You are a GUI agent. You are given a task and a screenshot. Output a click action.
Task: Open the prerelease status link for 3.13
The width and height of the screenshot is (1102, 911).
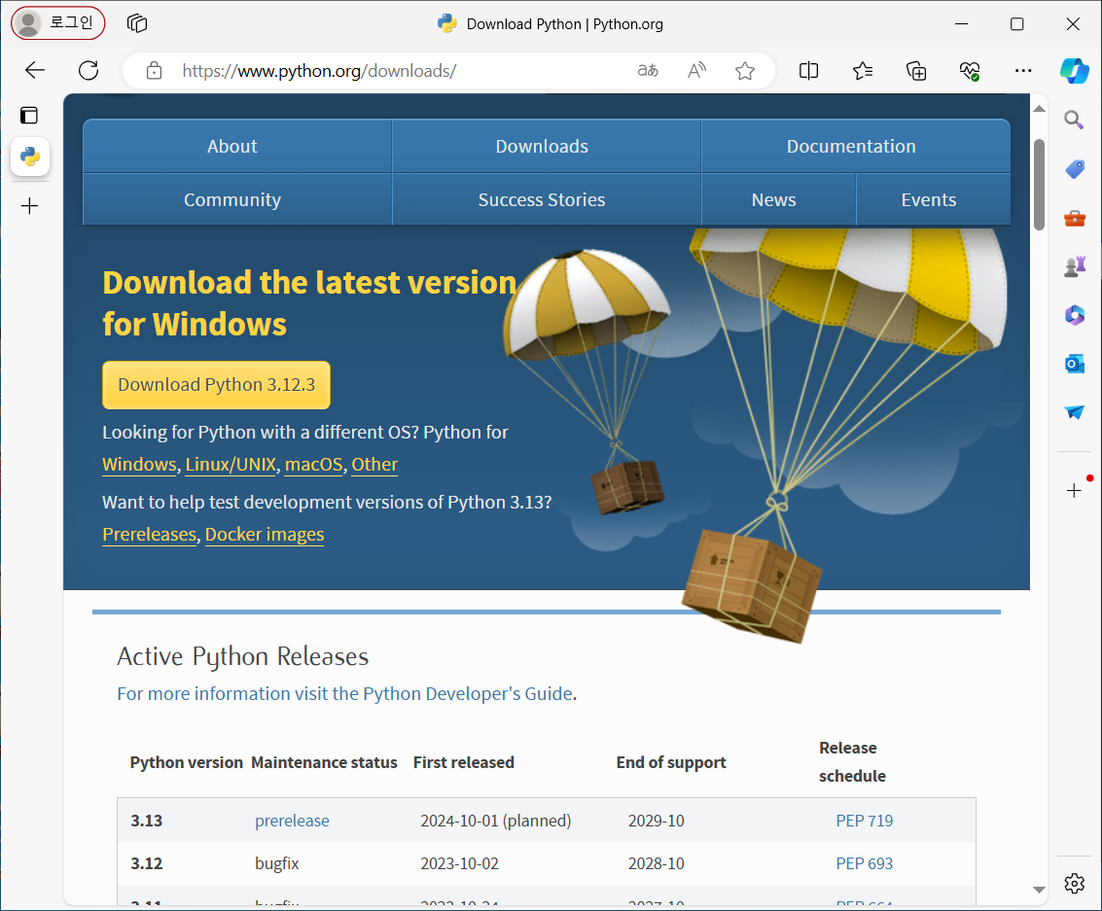(292, 821)
